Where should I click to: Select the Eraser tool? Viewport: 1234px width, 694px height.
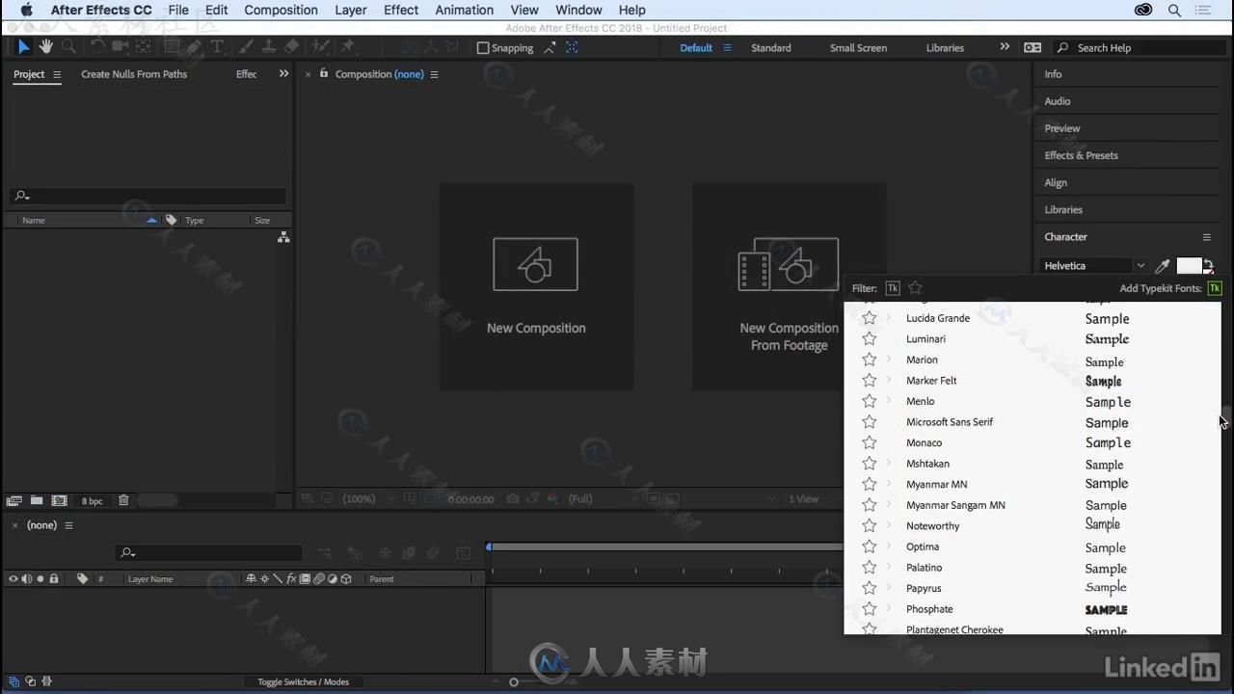click(x=291, y=46)
